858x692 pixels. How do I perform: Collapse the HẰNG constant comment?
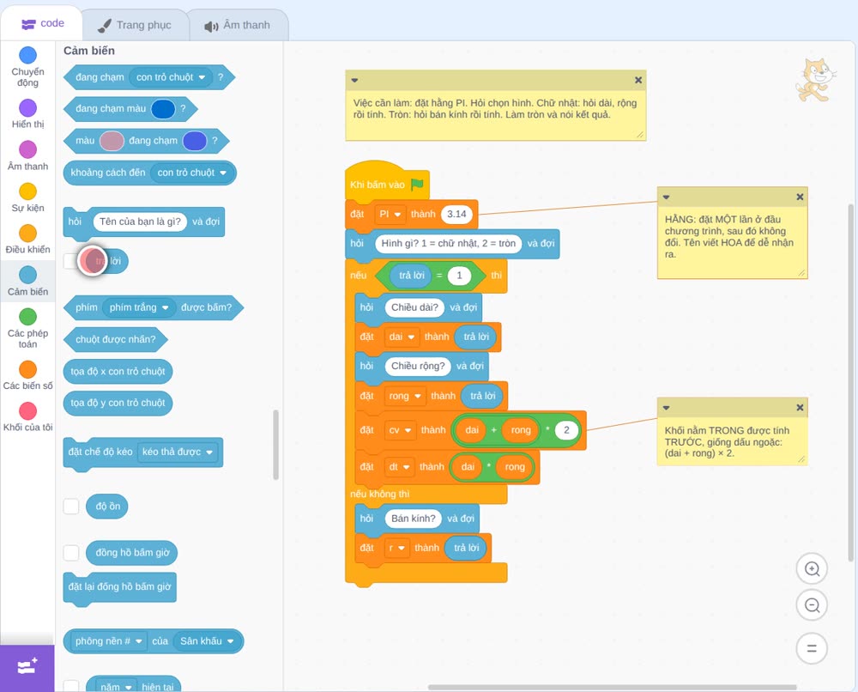(x=666, y=197)
